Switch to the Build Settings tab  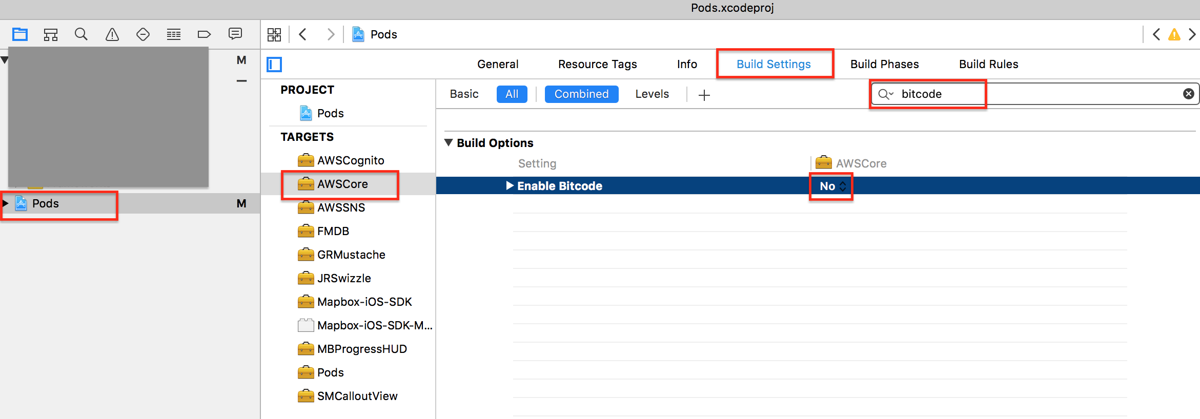click(774, 64)
